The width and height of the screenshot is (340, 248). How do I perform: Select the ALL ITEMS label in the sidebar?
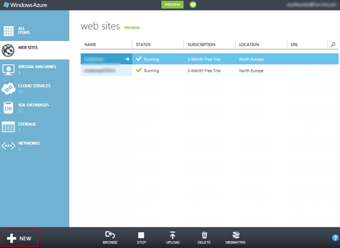click(24, 30)
